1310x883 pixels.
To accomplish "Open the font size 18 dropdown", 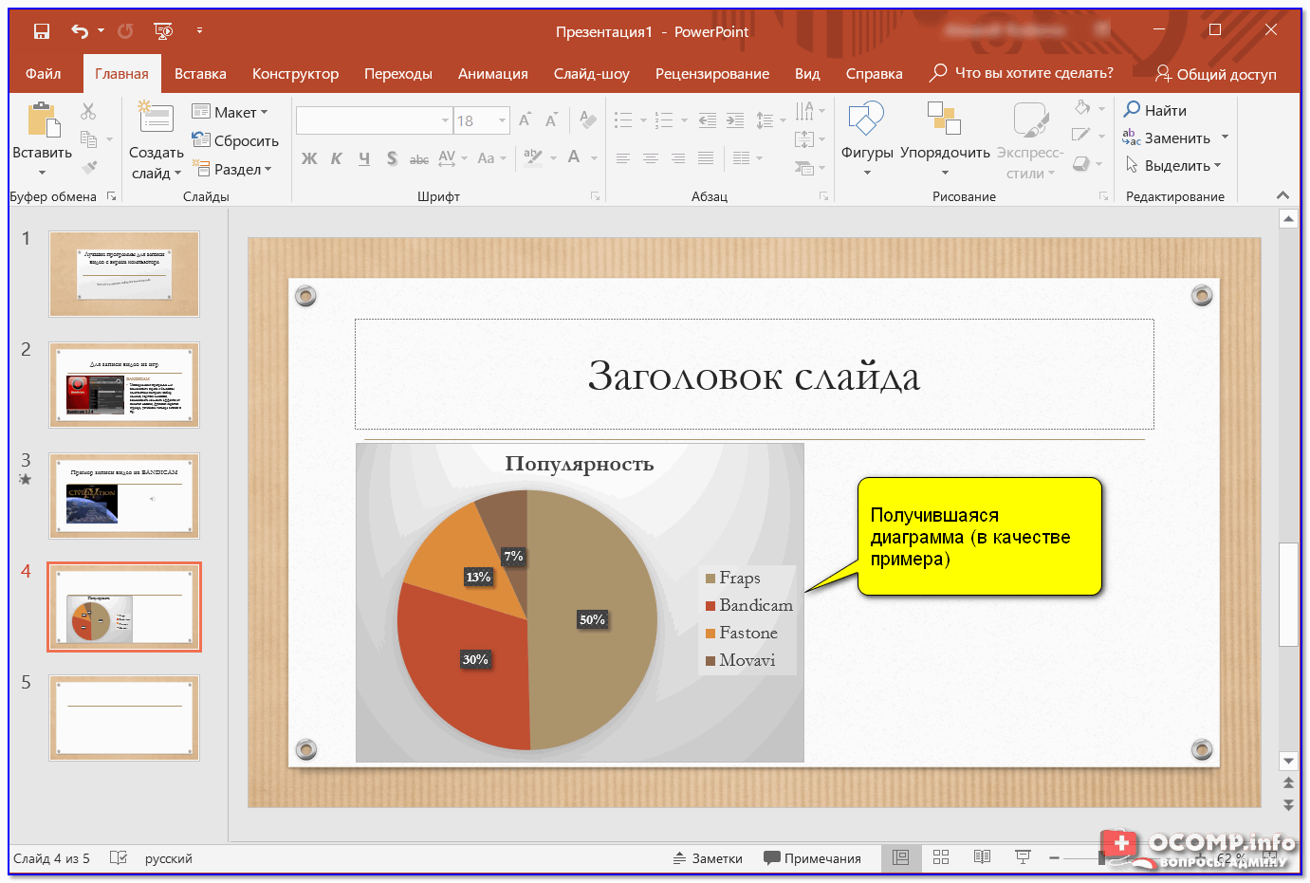I will (x=503, y=120).
